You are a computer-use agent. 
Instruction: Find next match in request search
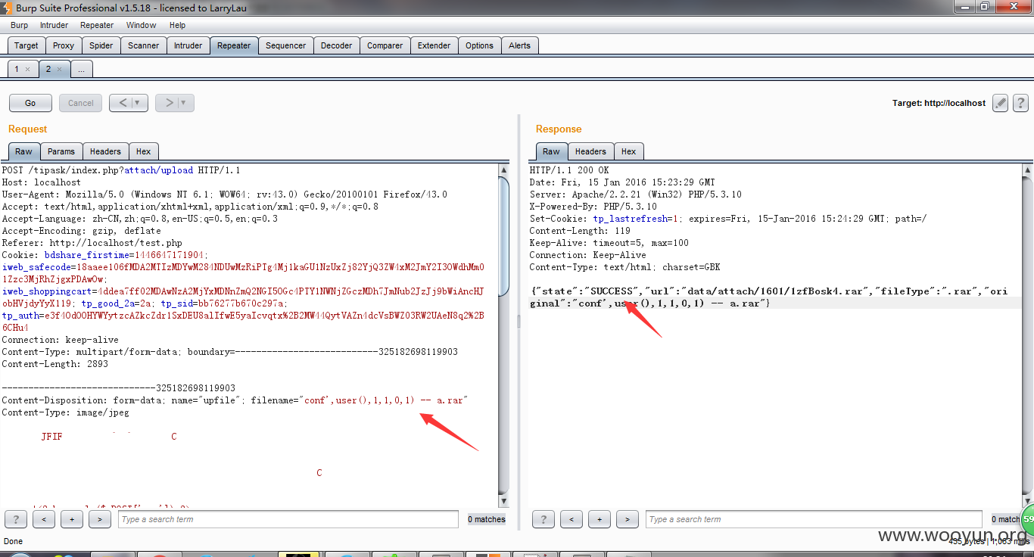(x=100, y=519)
